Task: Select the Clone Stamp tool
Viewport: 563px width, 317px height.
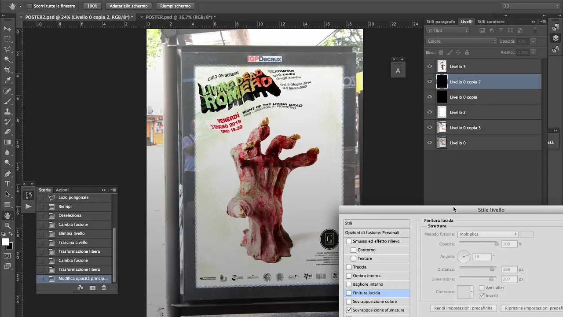Action: tap(7, 111)
